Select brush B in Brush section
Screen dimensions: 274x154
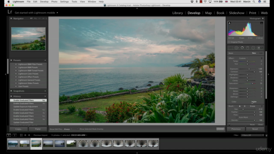pyautogui.click(x=244, y=106)
